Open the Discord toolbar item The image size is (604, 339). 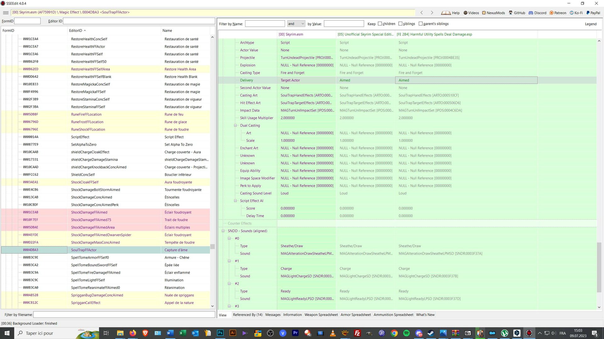(537, 13)
